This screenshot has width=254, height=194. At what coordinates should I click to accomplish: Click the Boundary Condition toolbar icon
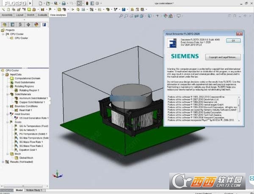(42, 10)
